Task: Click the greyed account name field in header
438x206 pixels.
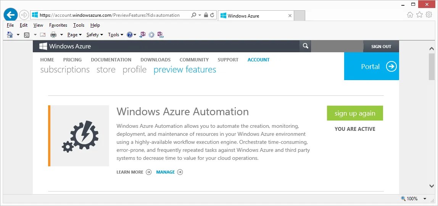Action: pyautogui.click(x=337, y=46)
